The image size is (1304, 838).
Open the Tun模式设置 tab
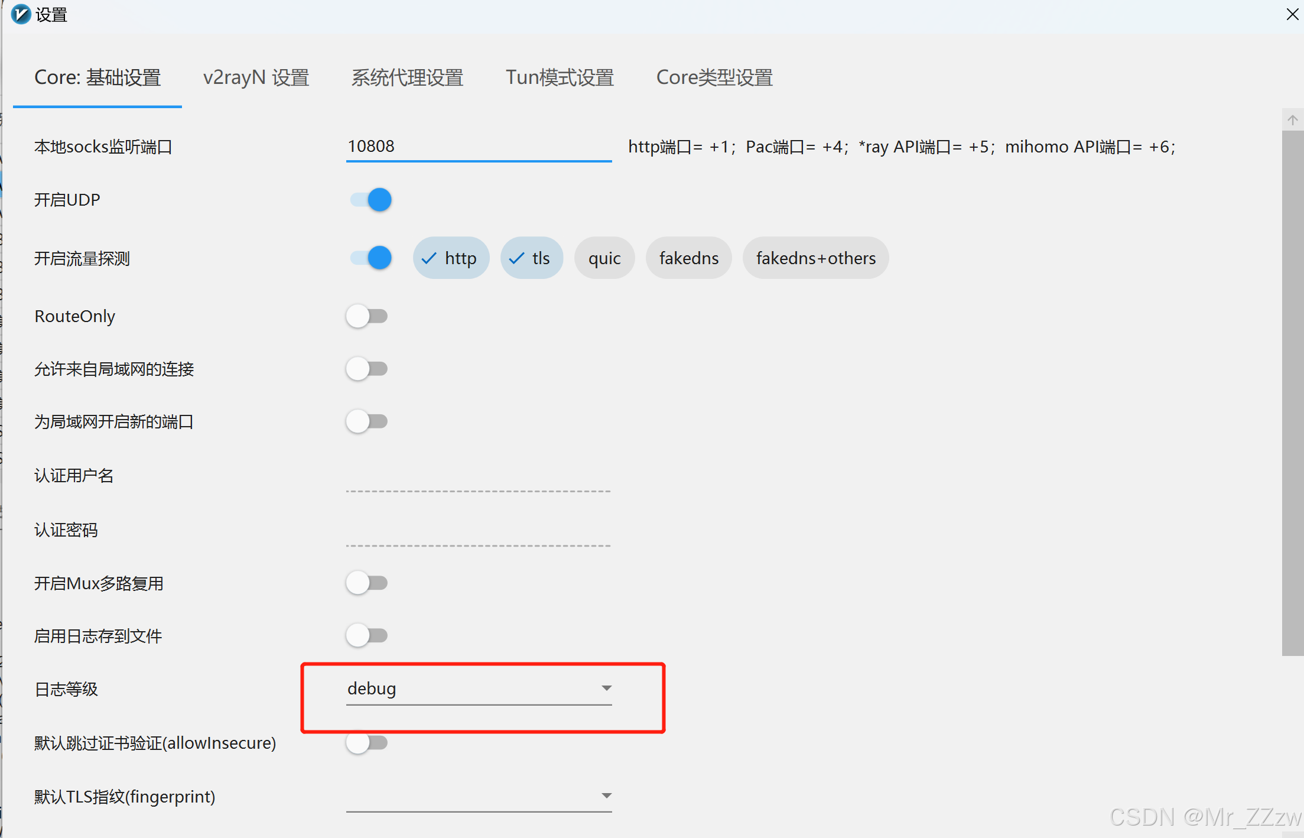point(559,77)
